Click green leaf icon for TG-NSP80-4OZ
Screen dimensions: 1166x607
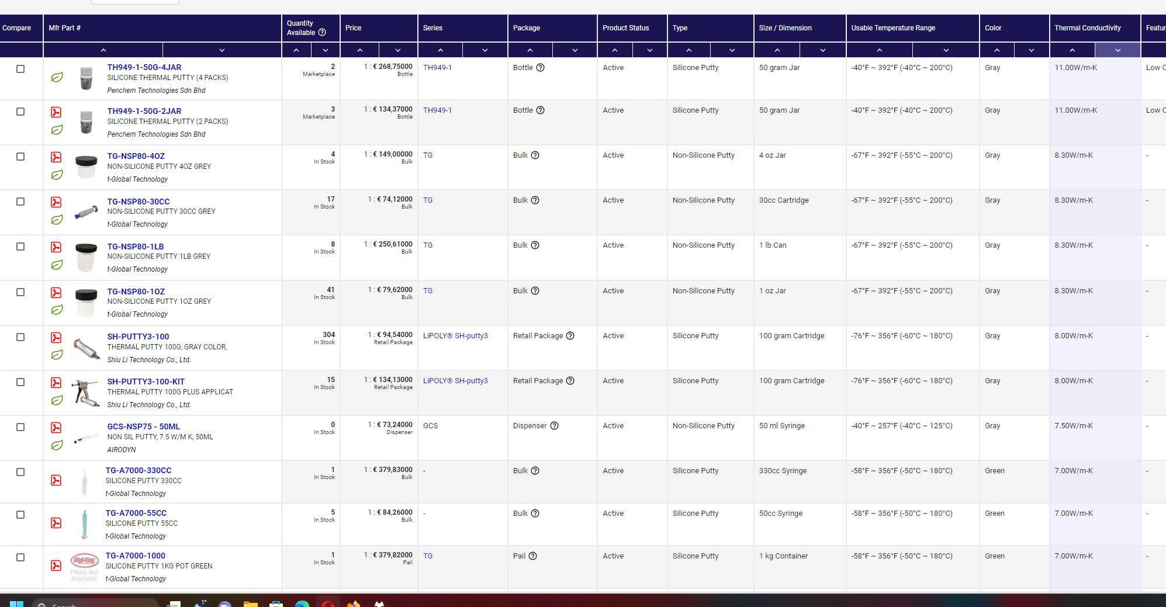tap(57, 175)
